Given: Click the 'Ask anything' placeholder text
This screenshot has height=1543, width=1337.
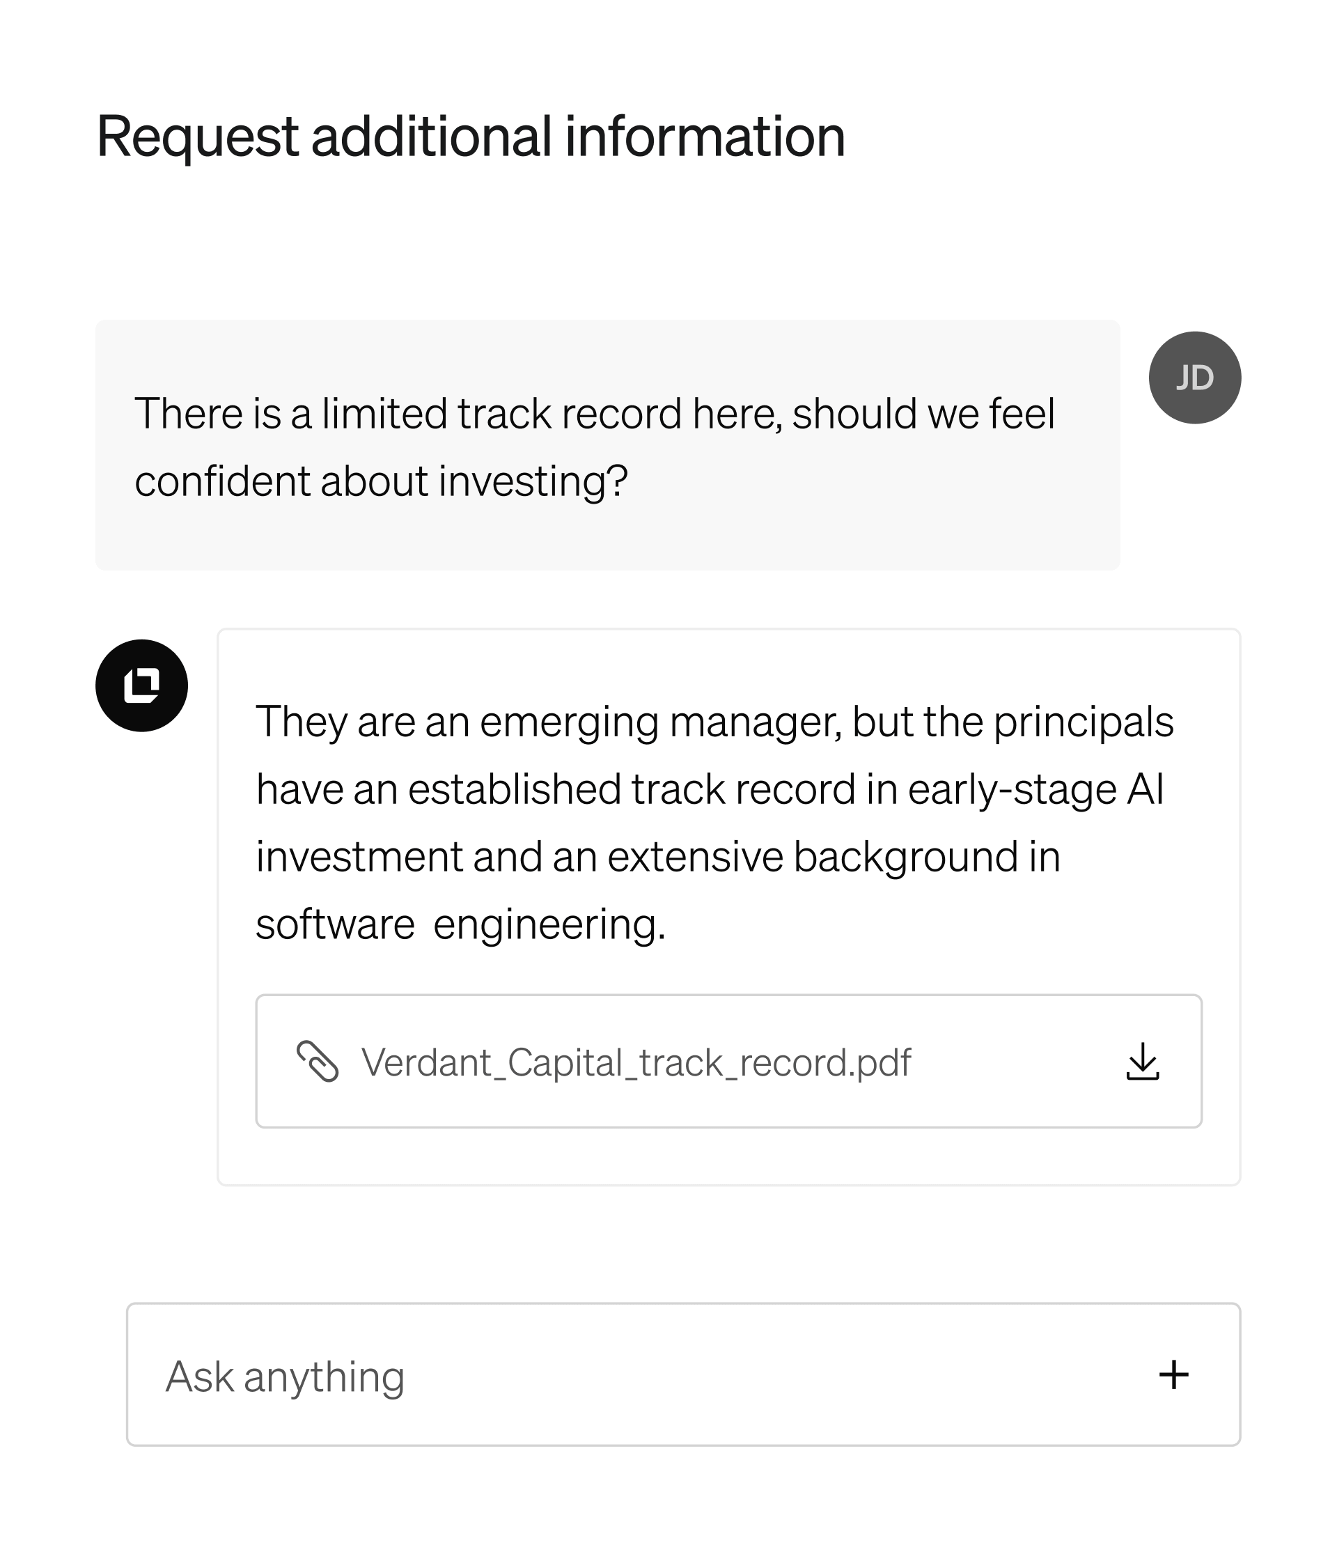Looking at the screenshot, I should click(285, 1376).
